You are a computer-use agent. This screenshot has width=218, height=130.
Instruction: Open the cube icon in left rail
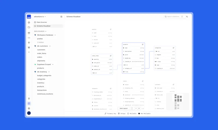[29, 23]
